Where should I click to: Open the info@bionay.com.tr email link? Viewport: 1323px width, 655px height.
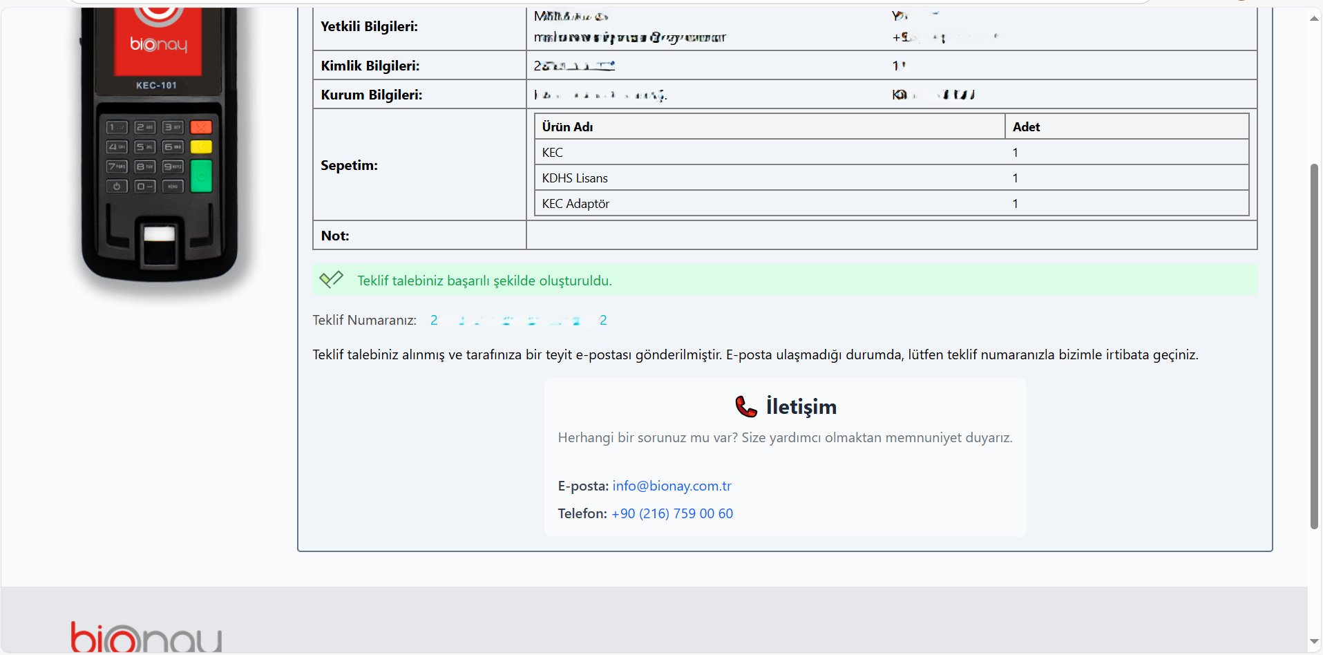coord(672,486)
